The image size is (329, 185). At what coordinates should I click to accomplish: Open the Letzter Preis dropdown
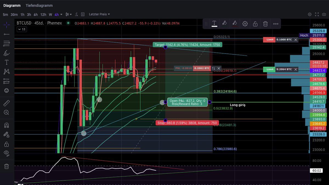point(99,14)
